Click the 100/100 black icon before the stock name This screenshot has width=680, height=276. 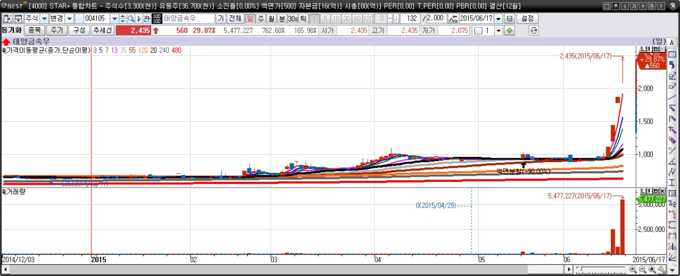point(156,19)
